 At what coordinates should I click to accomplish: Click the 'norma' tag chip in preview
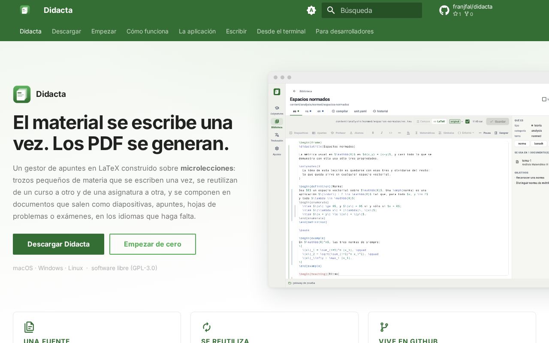(522, 144)
